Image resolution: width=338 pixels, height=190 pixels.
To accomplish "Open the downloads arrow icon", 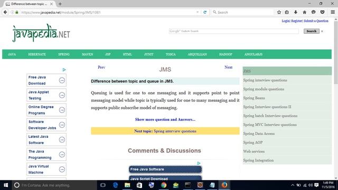I will pos(296,12).
